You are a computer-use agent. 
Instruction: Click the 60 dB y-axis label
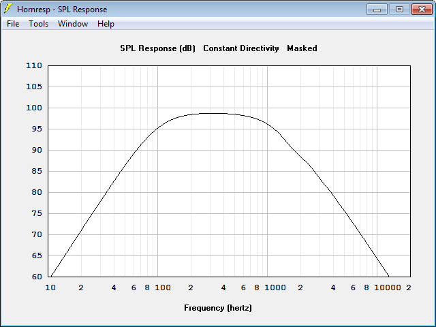tap(36, 277)
